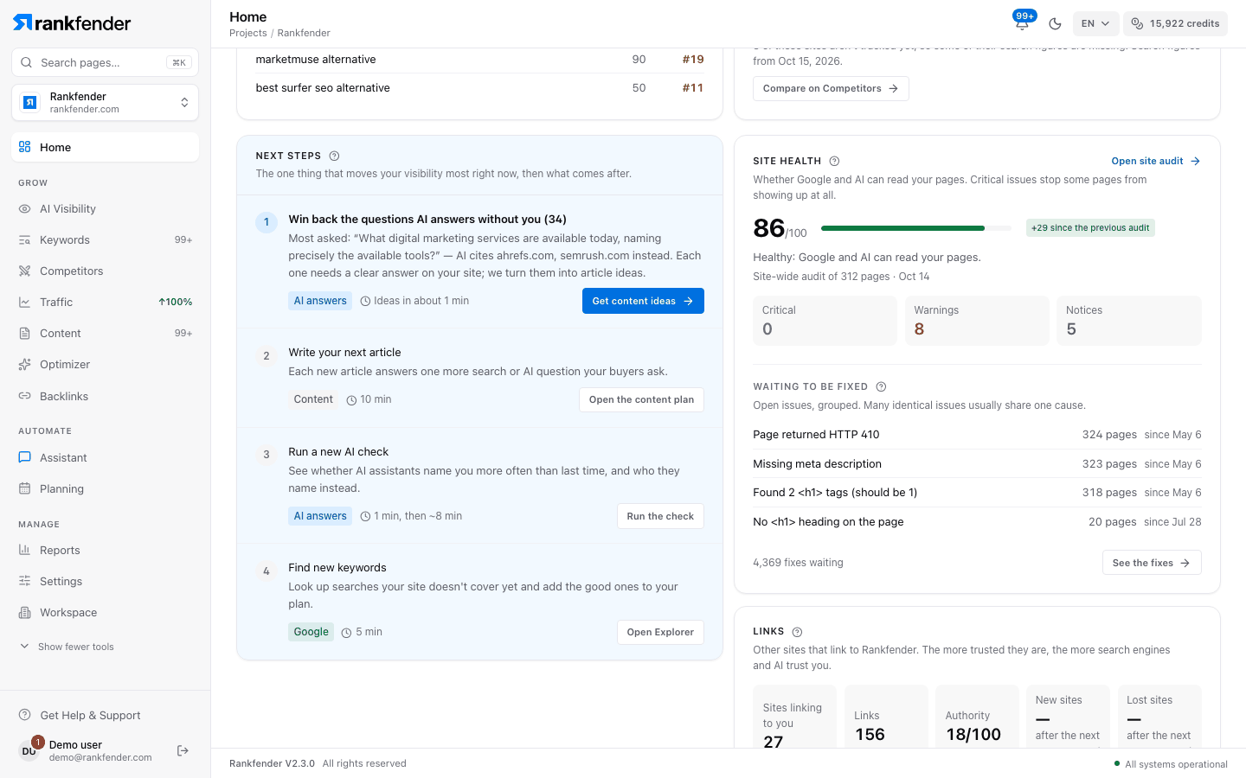This screenshot has height=778, width=1246.
Task: Open AI Visibility eye icon
Action: [x=25, y=209]
